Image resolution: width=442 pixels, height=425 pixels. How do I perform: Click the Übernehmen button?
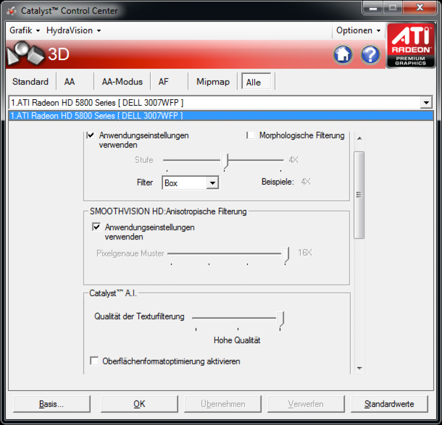pos(223,404)
